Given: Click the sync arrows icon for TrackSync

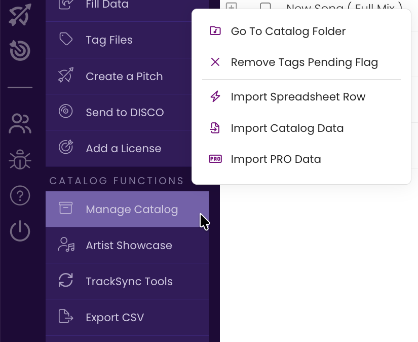Looking at the screenshot, I should (x=65, y=280).
